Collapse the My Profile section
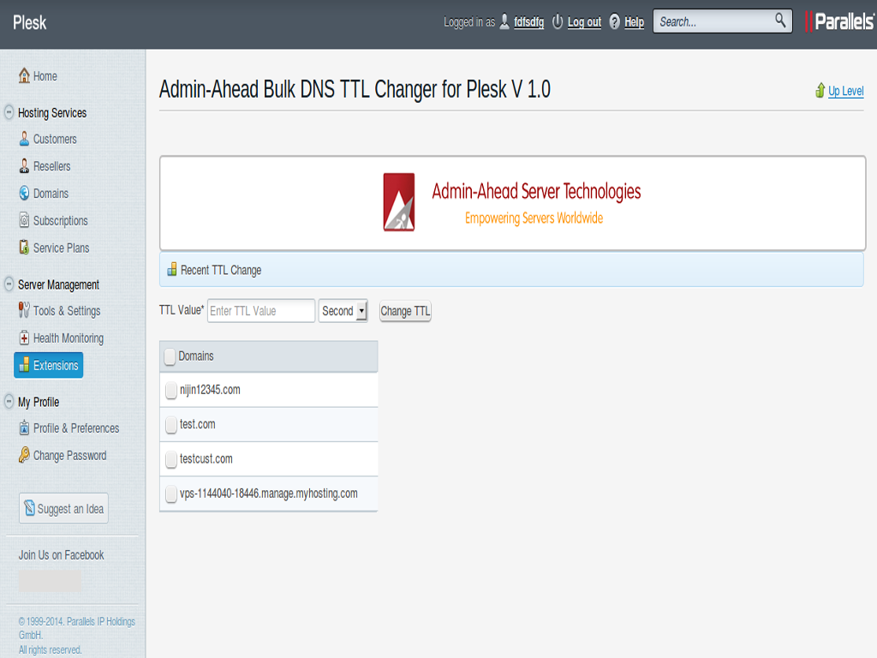Viewport: 877px width, 658px height. click(x=9, y=402)
